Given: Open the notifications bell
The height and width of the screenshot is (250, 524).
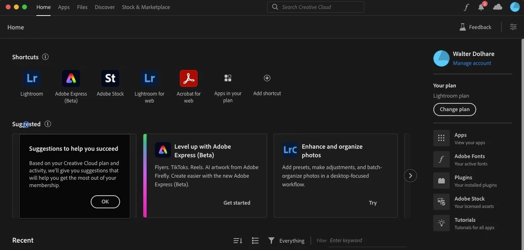Looking at the screenshot, I should point(481,7).
